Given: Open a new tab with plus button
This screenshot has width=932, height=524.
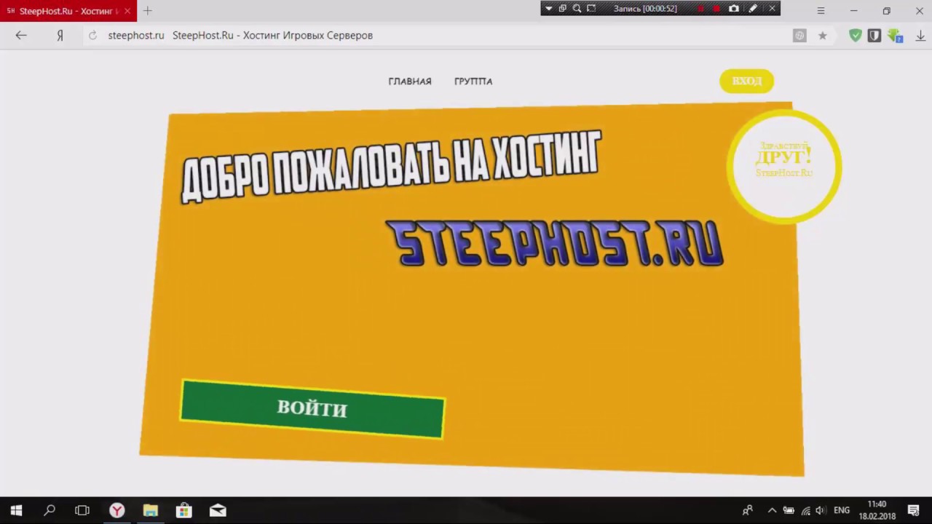Looking at the screenshot, I should coord(148,11).
